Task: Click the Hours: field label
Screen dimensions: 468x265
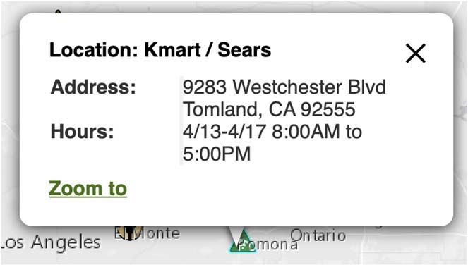Action: [83, 132]
